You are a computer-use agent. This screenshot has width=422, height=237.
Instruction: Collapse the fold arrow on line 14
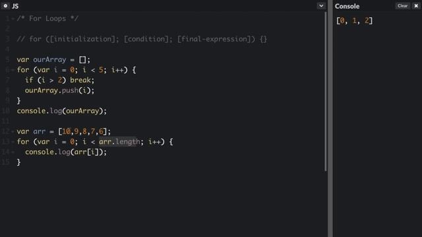[x=13, y=152]
